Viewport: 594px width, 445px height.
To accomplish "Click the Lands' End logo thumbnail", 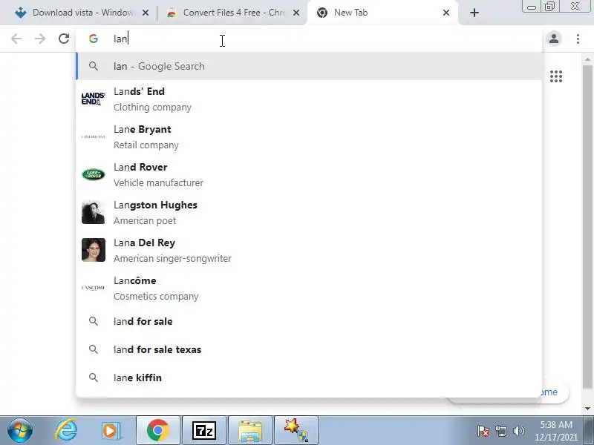I will pyautogui.click(x=94, y=99).
